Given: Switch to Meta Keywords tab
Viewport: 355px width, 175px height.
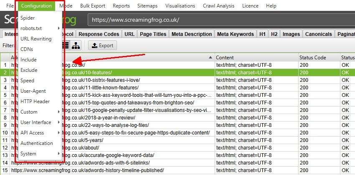Looking at the screenshot, I should (x=236, y=34).
